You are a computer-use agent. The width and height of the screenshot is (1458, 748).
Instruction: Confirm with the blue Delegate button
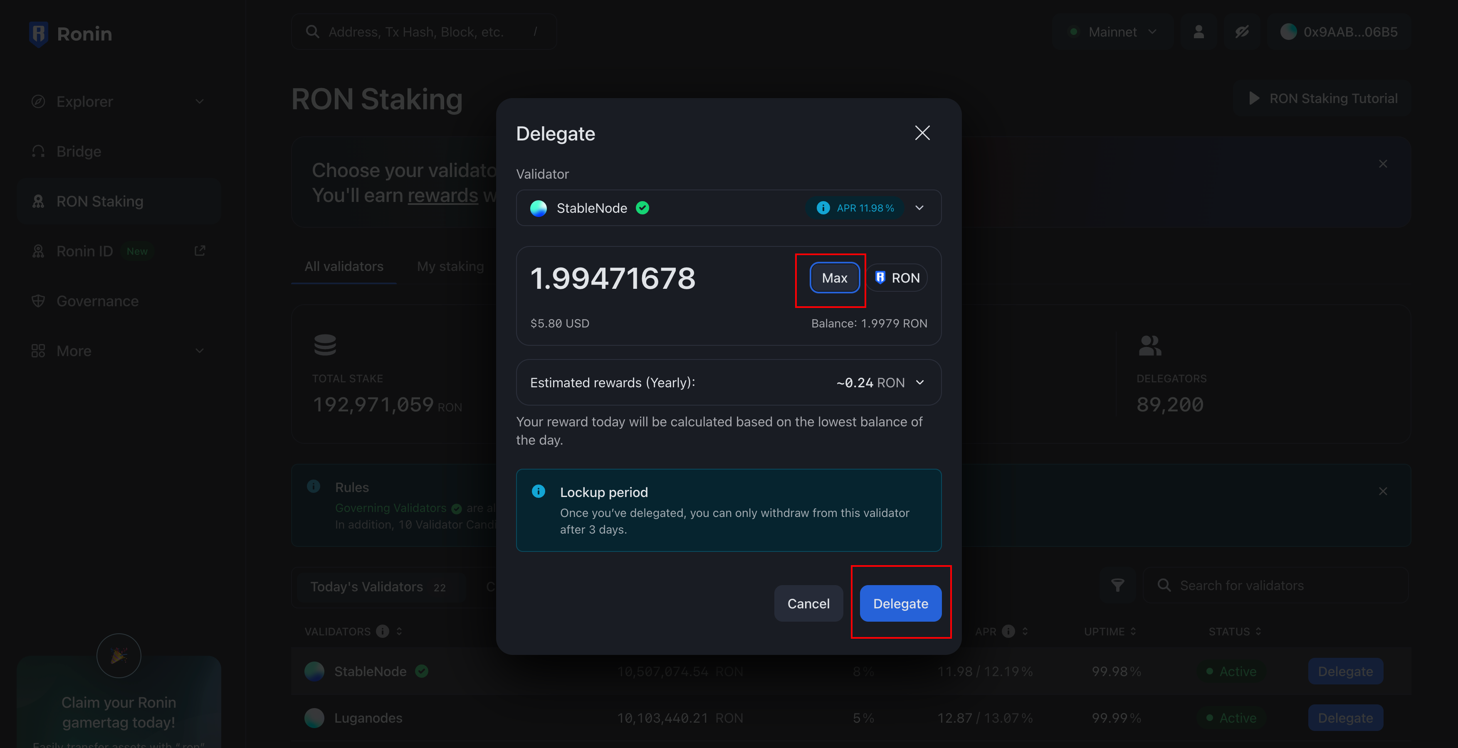[x=900, y=603]
